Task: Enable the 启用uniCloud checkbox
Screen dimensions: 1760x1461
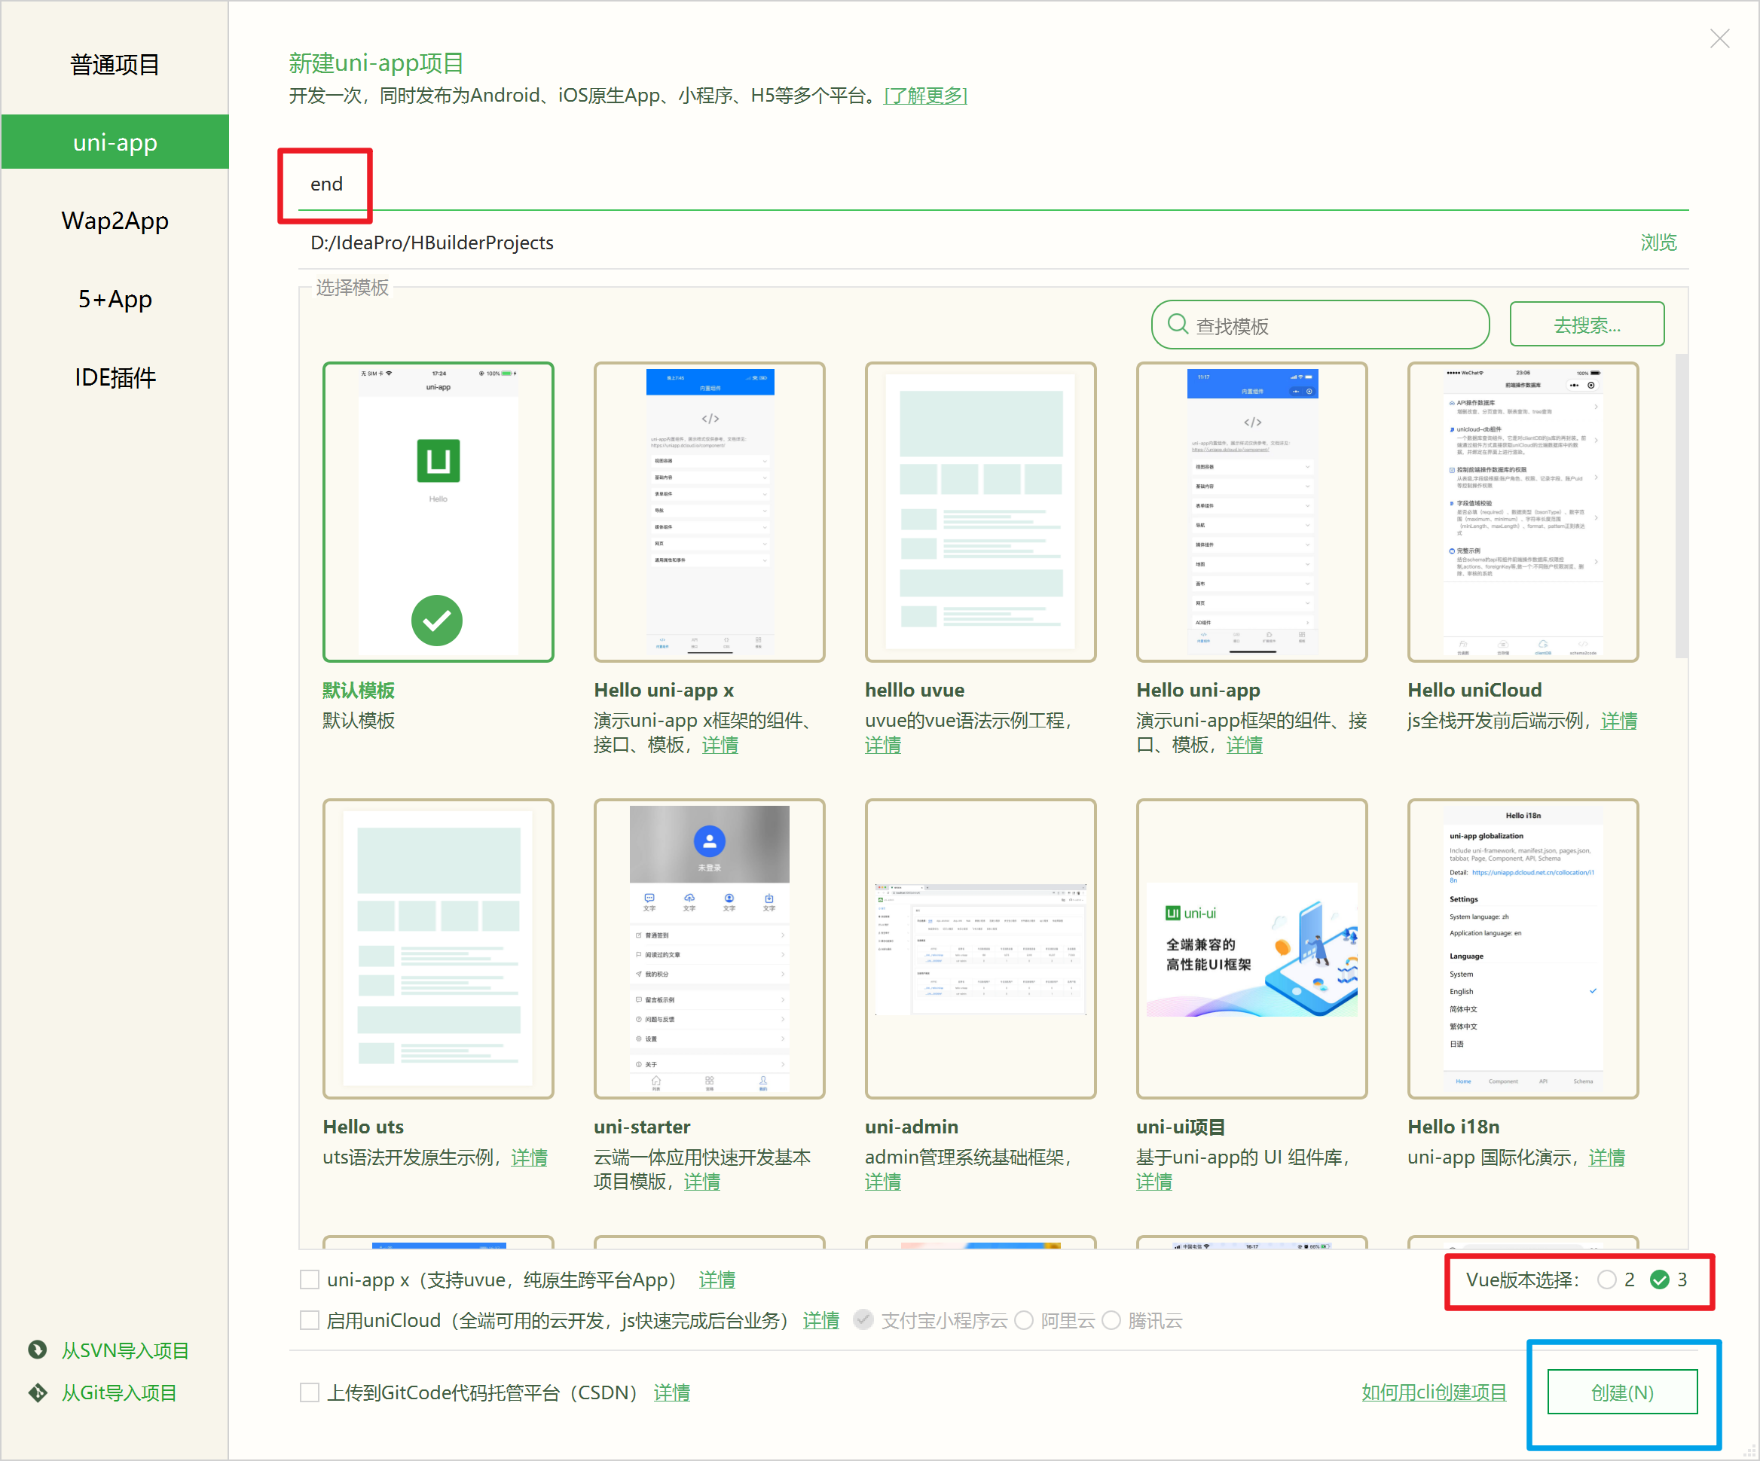Action: click(x=309, y=1320)
